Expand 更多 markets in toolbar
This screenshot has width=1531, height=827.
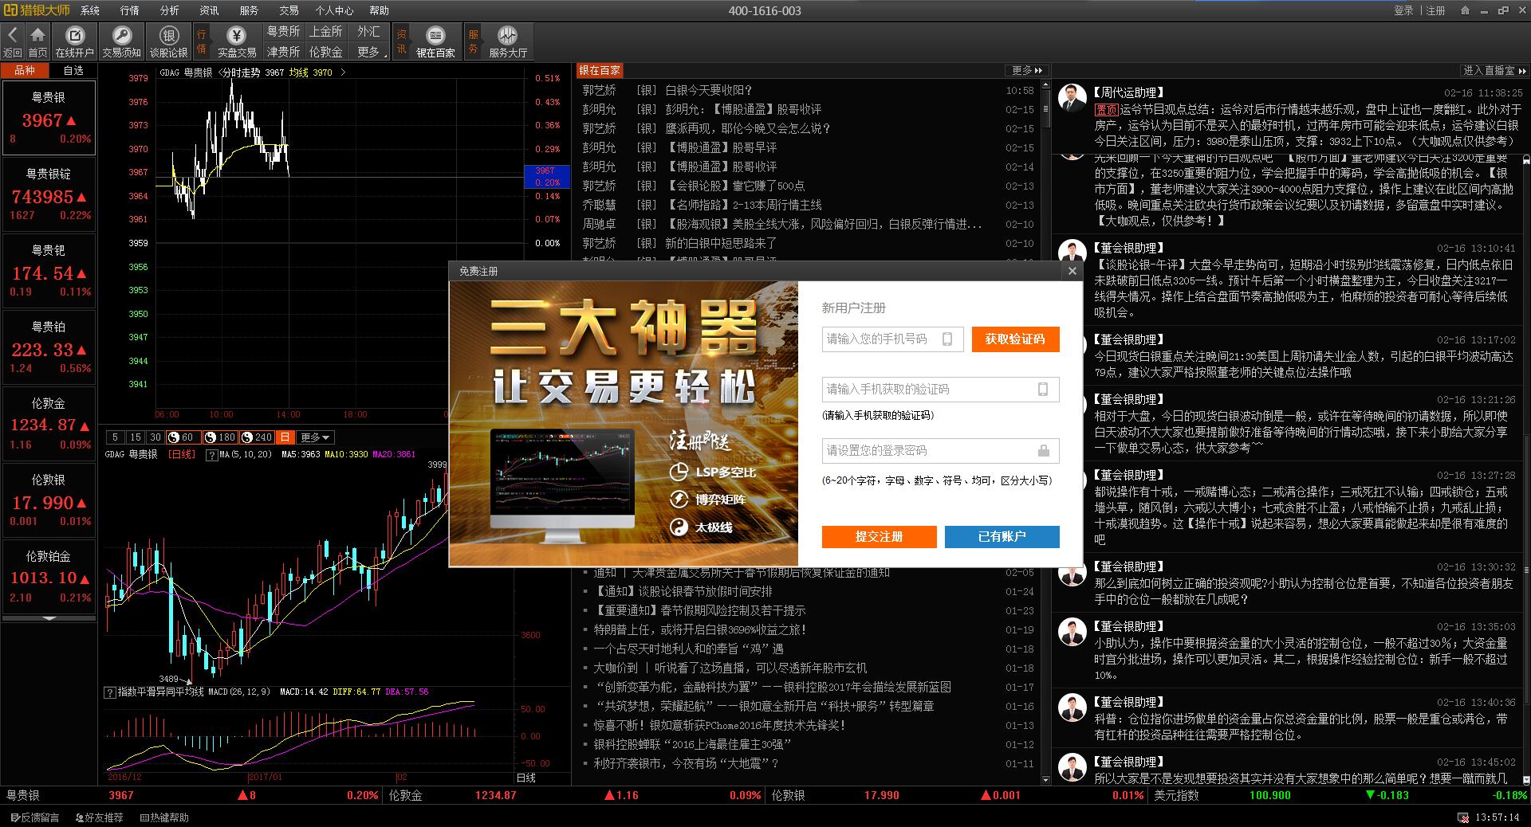(x=369, y=52)
